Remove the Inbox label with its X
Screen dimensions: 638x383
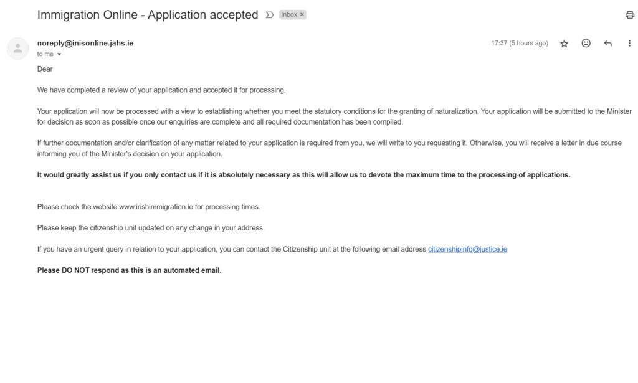[302, 14]
